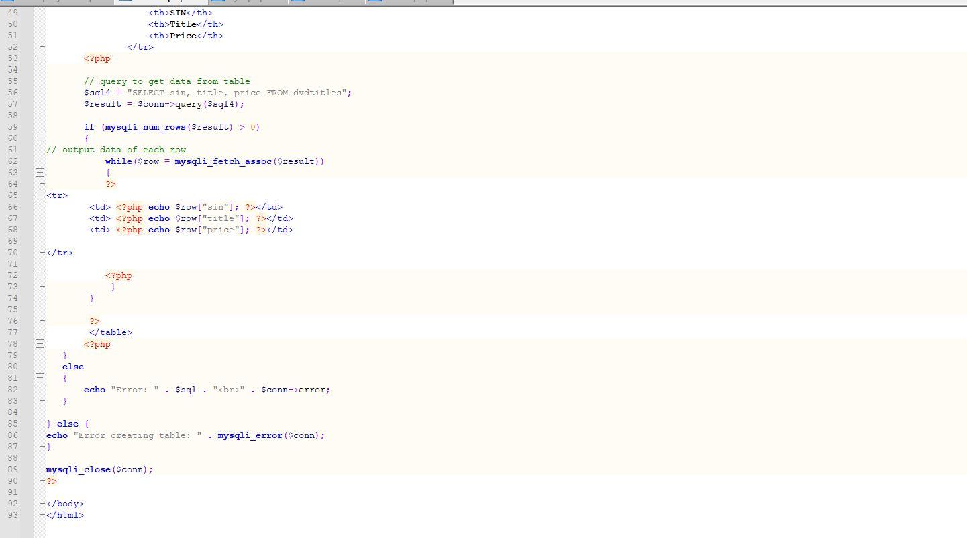Click the comment 'output data of each row'
This screenshot has height=538, width=967.
[116, 150]
